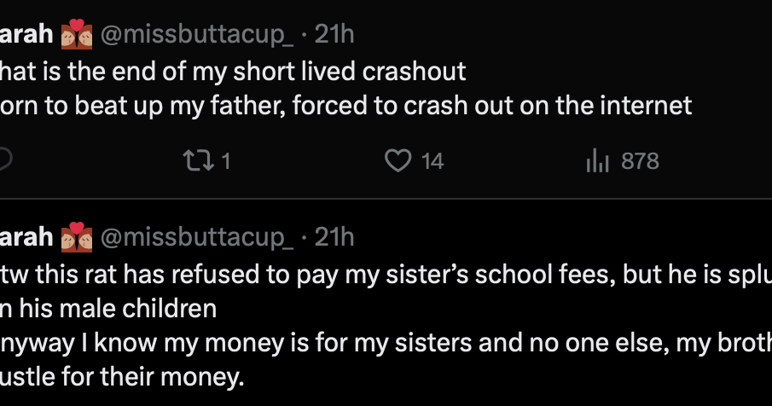
Task: Click the couple-with-heart emoji in second tweet header
Action: click(x=77, y=237)
